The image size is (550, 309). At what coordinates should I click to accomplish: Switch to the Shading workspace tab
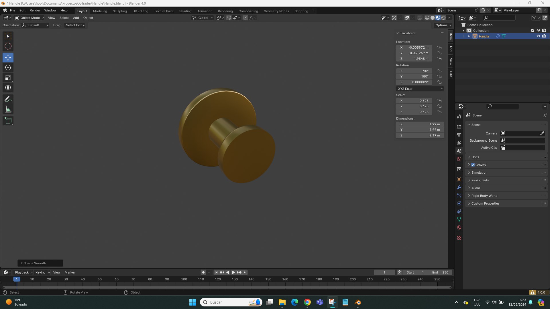pyautogui.click(x=185, y=11)
